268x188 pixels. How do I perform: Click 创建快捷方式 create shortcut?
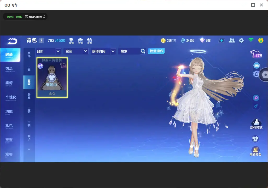[x=35, y=17]
